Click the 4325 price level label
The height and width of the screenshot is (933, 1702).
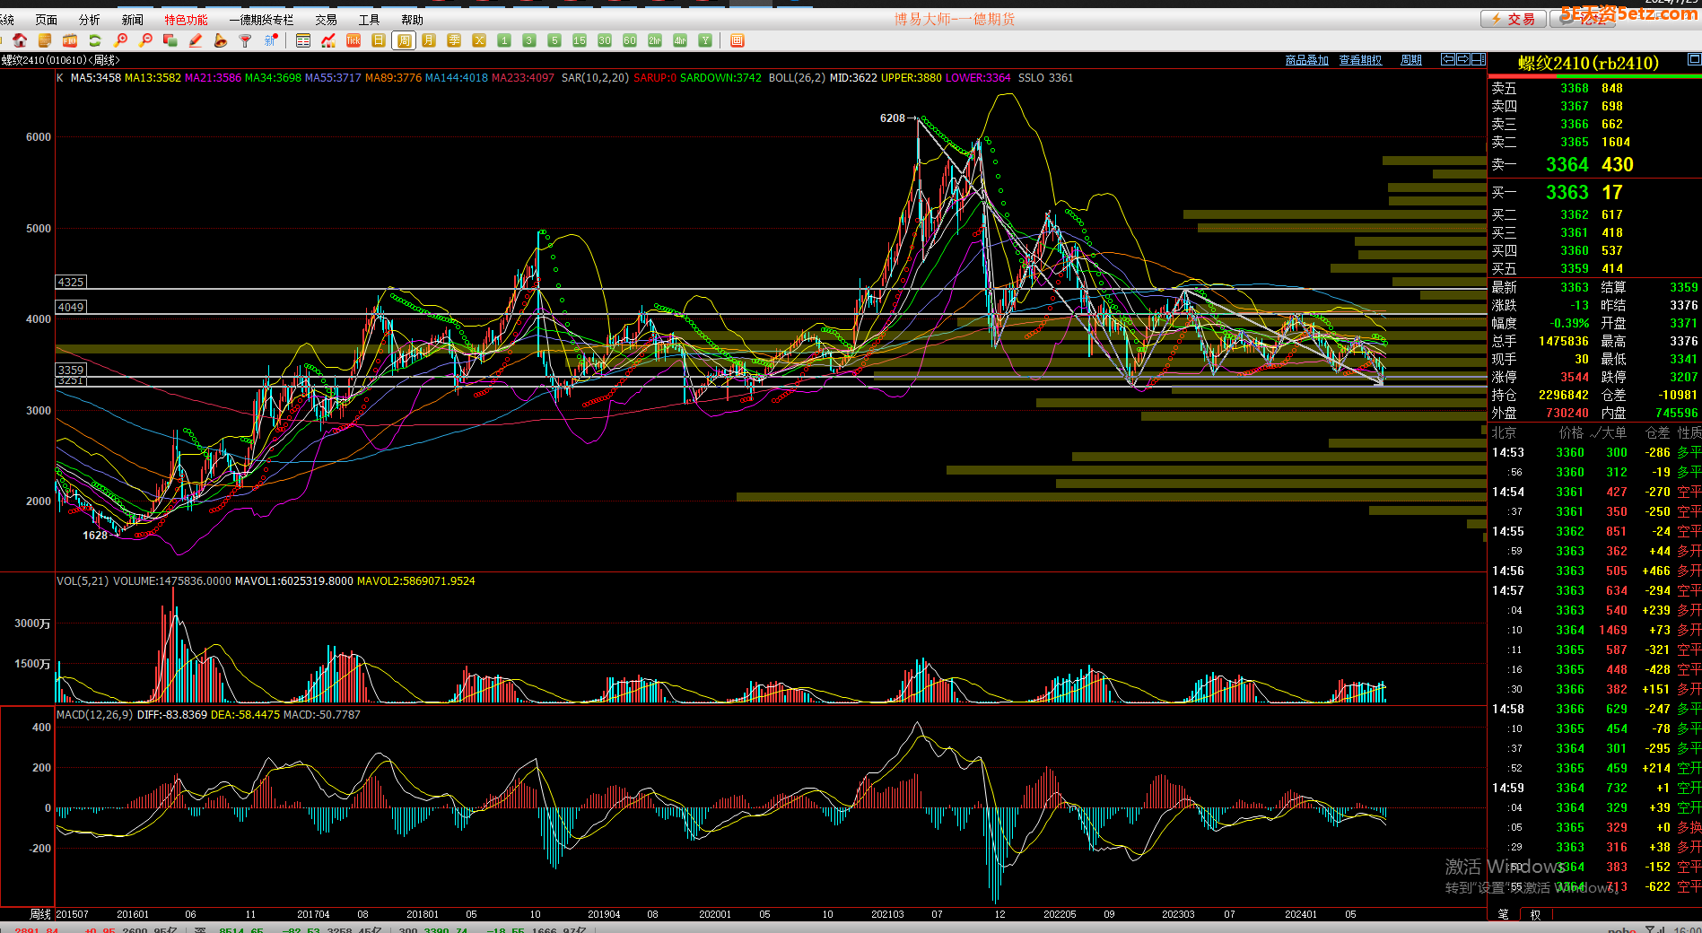point(71,282)
